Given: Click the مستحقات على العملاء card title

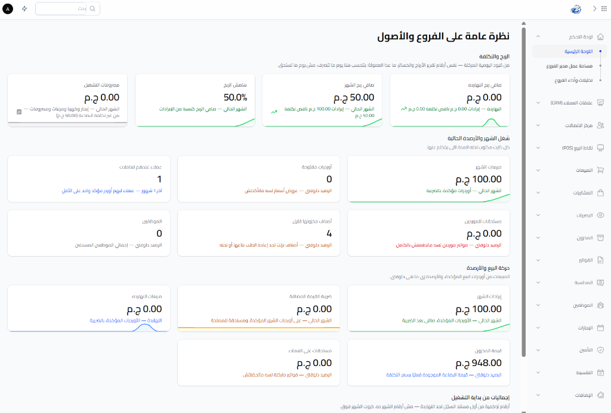Looking at the screenshot, I should (310, 351).
